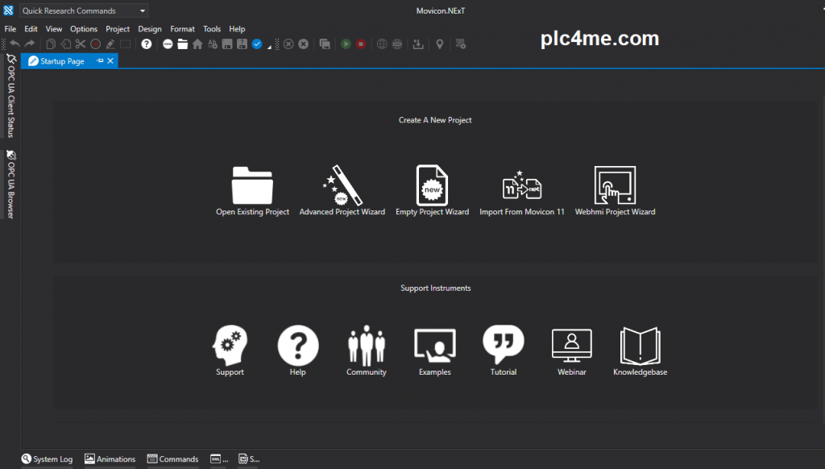Switch to the System Log tab
Viewport: 825px width, 469px height.
[x=47, y=459]
